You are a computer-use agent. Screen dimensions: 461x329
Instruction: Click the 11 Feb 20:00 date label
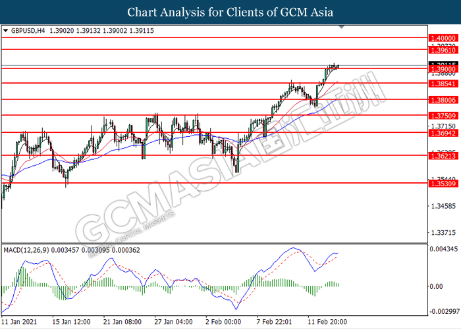(x=327, y=322)
